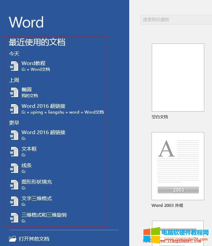
Task: Click the "Word 2003 外观" template label
Action: tap(167, 206)
